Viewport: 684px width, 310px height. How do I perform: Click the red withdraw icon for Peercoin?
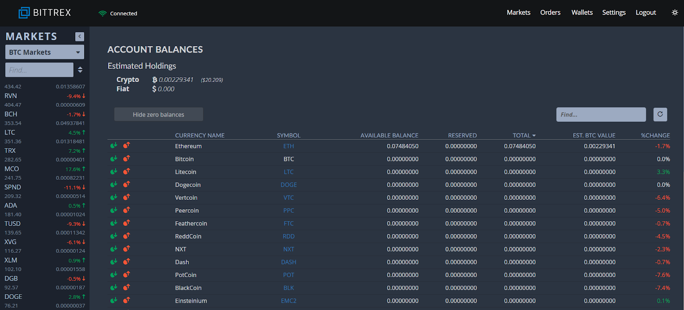click(127, 210)
